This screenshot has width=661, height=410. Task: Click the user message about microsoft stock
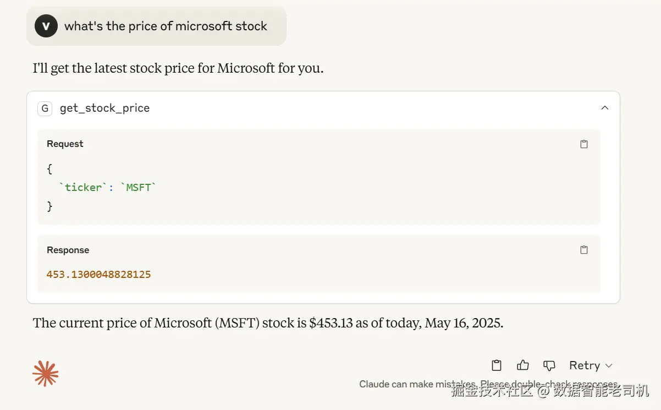pos(166,26)
